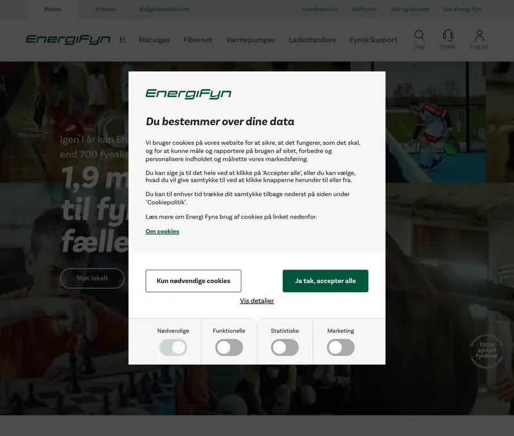Select the Privat tab
Screen dimensions: 514x436
coord(53,9)
